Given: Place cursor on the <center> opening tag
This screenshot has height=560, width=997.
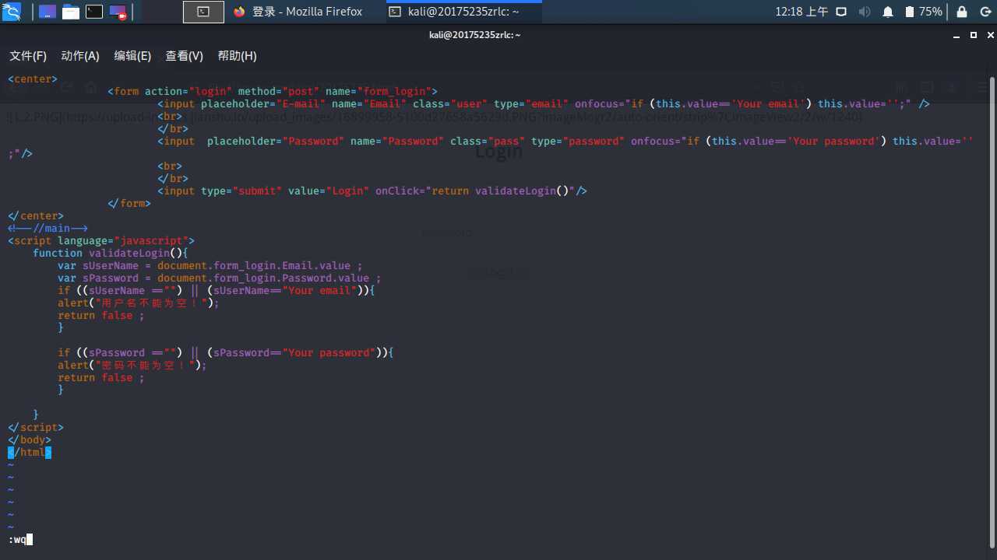Looking at the screenshot, I should 33,79.
